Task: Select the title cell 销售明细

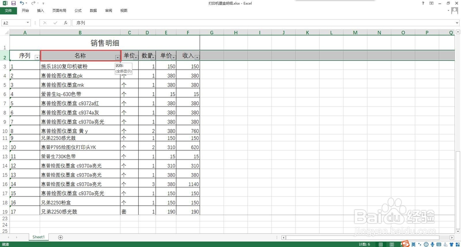Action: pos(105,43)
